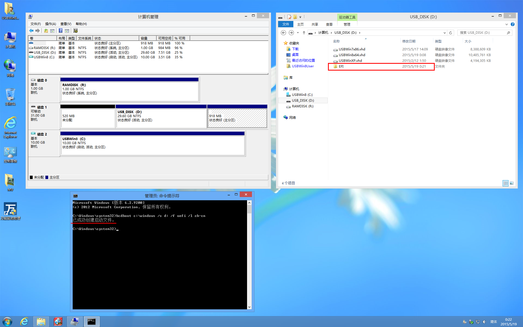523x327 pixels.
Task: Open 最近访问的位置 in favorites pane
Action: coord(303,60)
